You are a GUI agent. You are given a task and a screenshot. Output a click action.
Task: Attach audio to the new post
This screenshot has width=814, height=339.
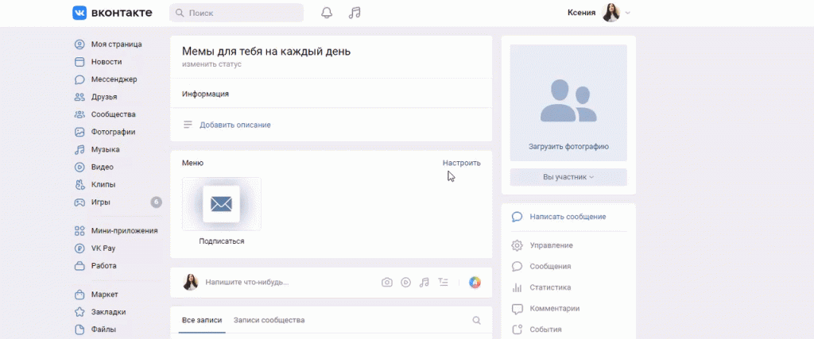point(424,282)
